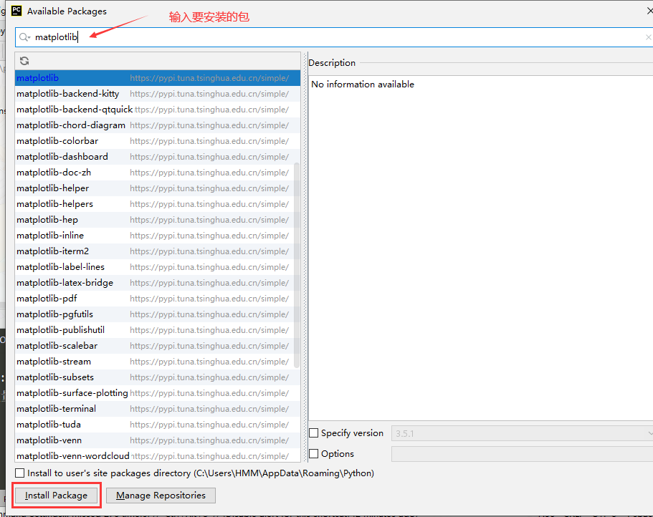Image resolution: width=653 pixels, height=517 pixels.
Task: Select matplotlib-surface-plotting package
Action: pos(158,393)
